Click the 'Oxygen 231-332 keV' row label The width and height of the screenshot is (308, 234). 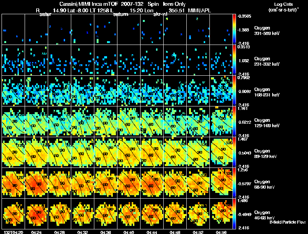click(267, 61)
